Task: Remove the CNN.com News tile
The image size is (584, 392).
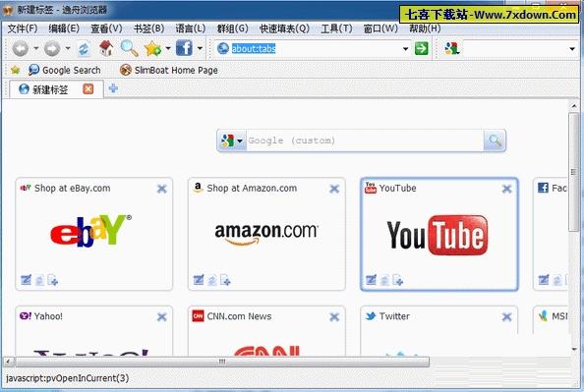Action: pos(334,316)
